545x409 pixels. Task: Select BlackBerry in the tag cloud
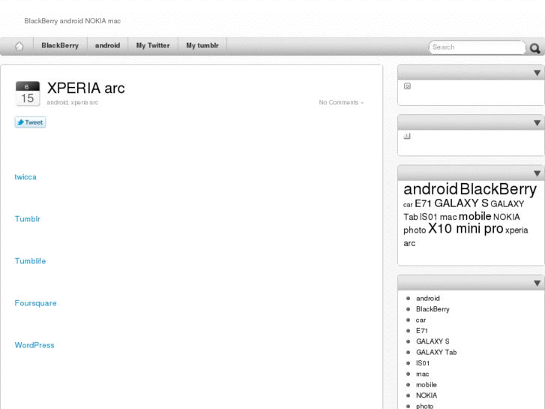click(x=498, y=189)
